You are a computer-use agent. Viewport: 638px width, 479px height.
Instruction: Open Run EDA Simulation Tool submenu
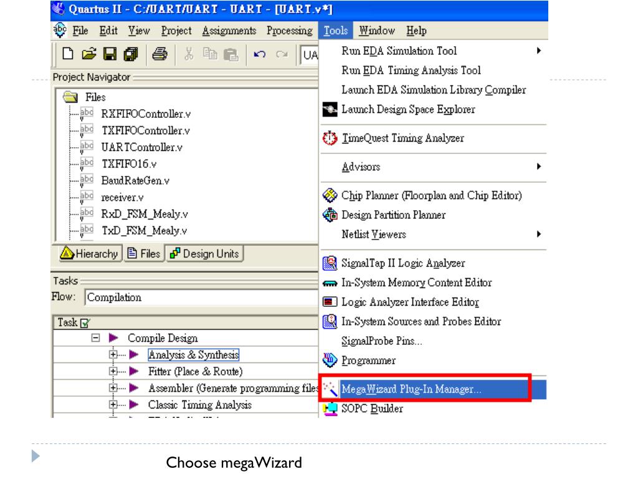[434, 51]
